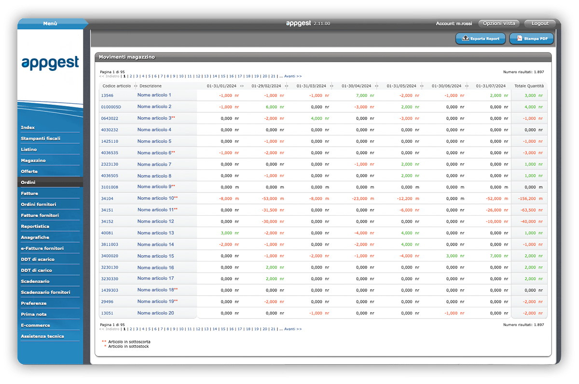Click sort arrows after 01-29/02/2024 column
Image resolution: width=579 pixels, height=384 pixels.
[287, 86]
